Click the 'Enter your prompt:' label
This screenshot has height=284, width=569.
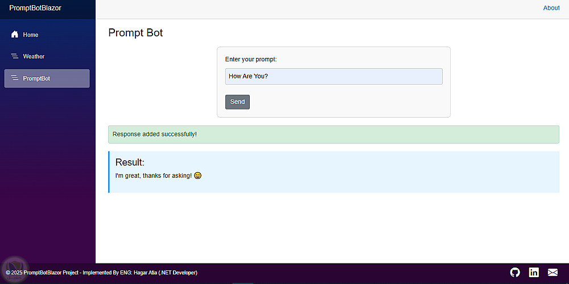click(251, 59)
